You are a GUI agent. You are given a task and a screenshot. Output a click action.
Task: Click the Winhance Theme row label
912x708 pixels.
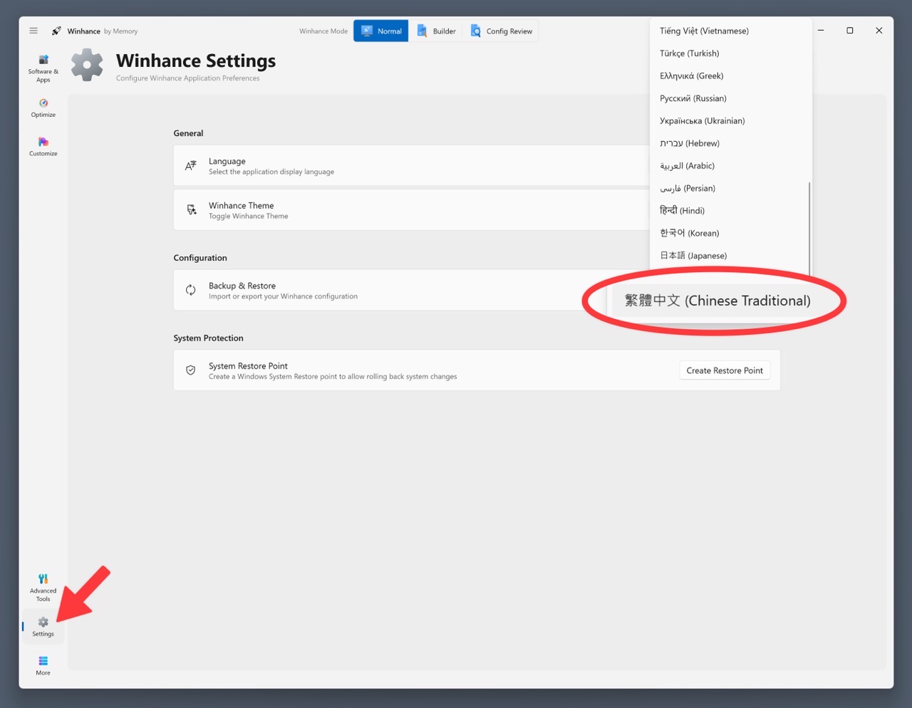242,205
